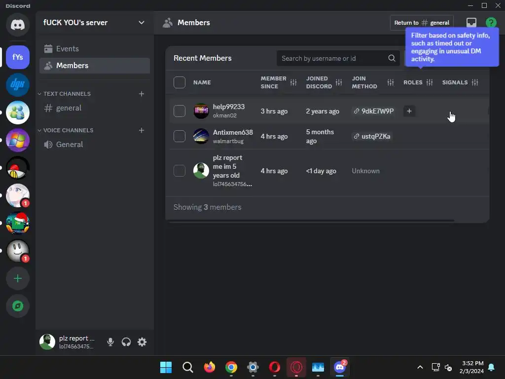Click Return to #general button

(422, 23)
